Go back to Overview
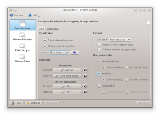The image size is (160, 115). [16, 15]
